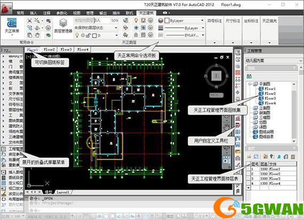Toggle the lock icon in layer dropdown
Viewport: 304px width, 220px height.
(88, 36)
